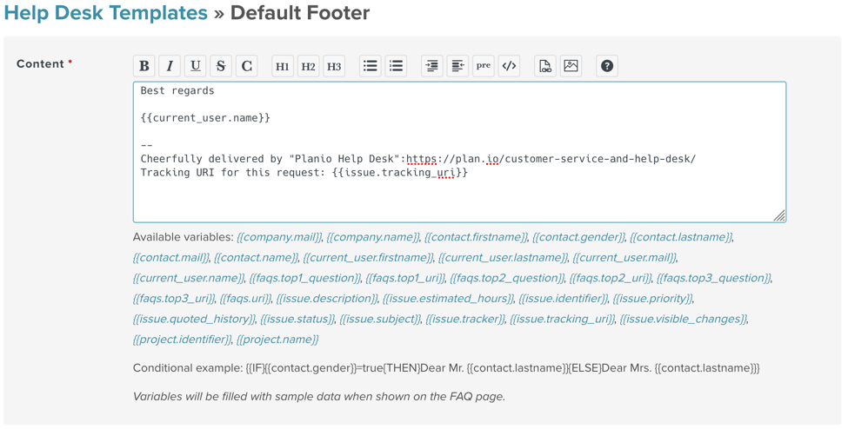Insert the {{contact.mail}} variable
Viewport: 848px width, 429px height.
tap(170, 258)
